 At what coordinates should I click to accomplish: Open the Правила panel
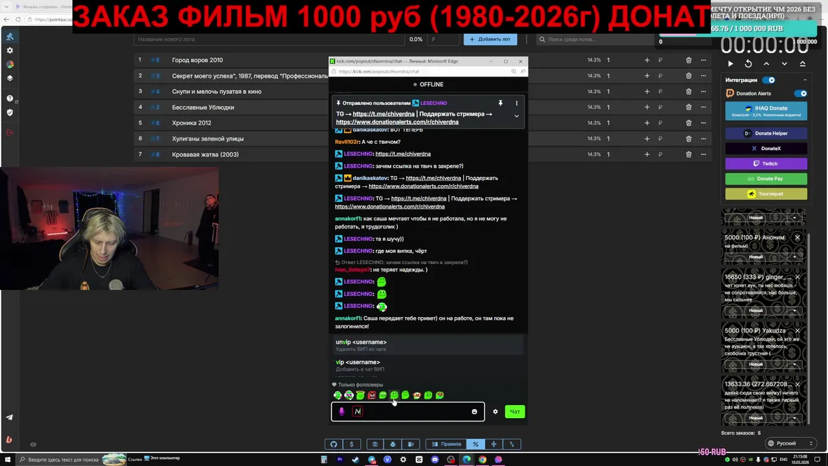[x=446, y=444]
